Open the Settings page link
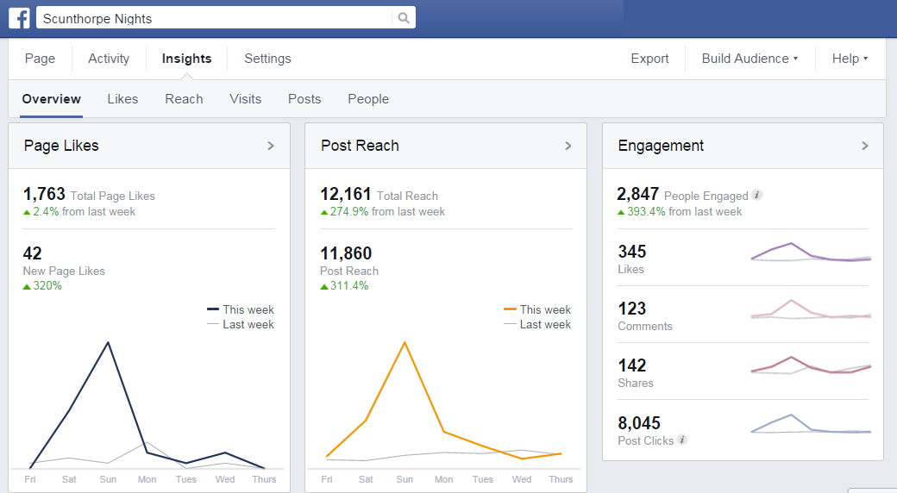The height and width of the screenshot is (493, 897). [x=267, y=59]
